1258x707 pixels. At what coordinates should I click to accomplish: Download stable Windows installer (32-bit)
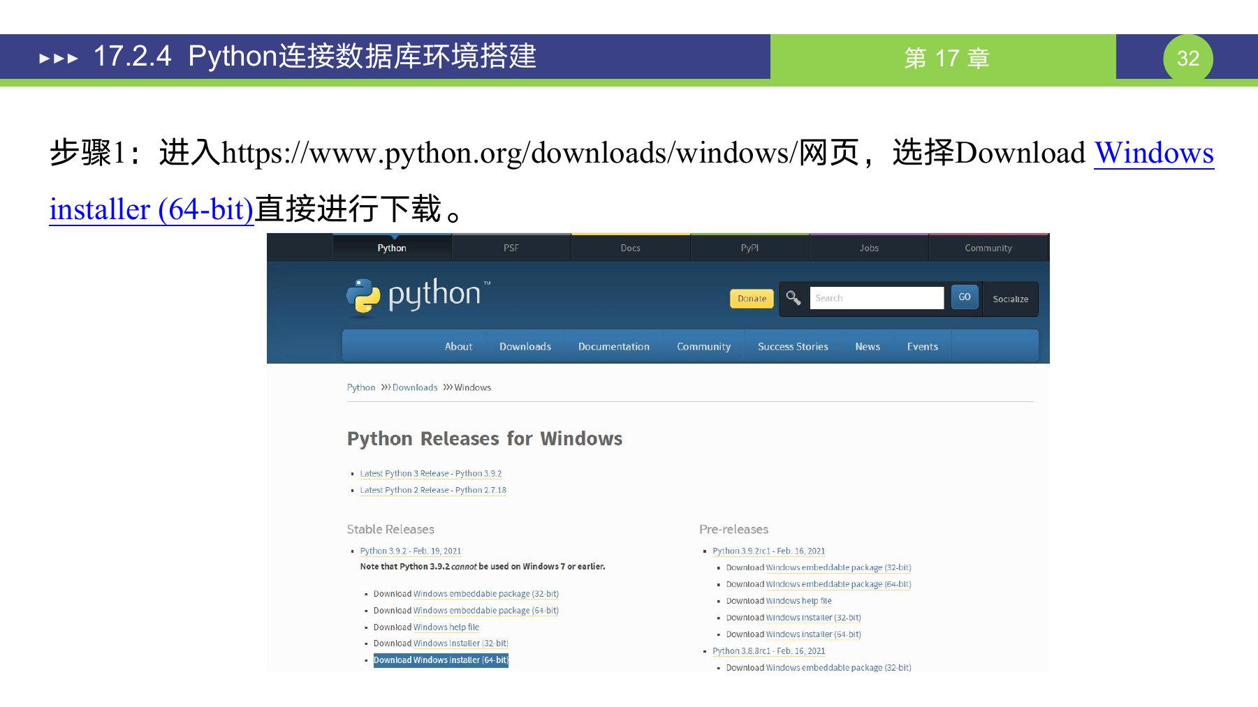[x=461, y=643]
